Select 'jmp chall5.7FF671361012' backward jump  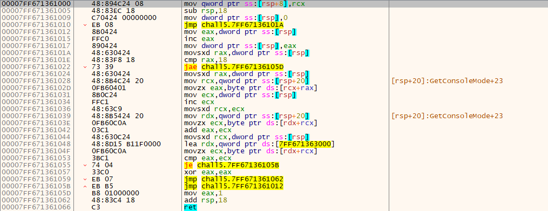click(234, 186)
